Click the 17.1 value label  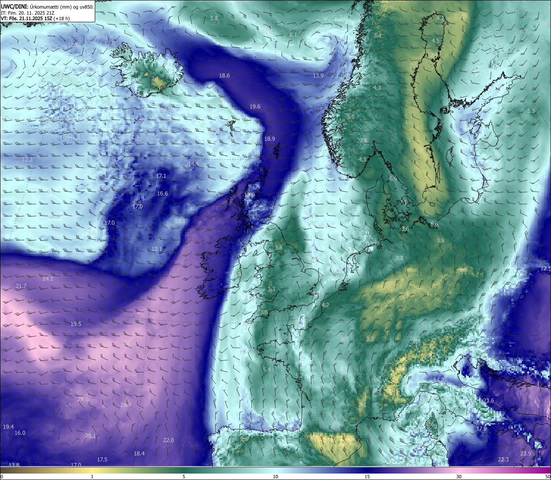(161, 176)
